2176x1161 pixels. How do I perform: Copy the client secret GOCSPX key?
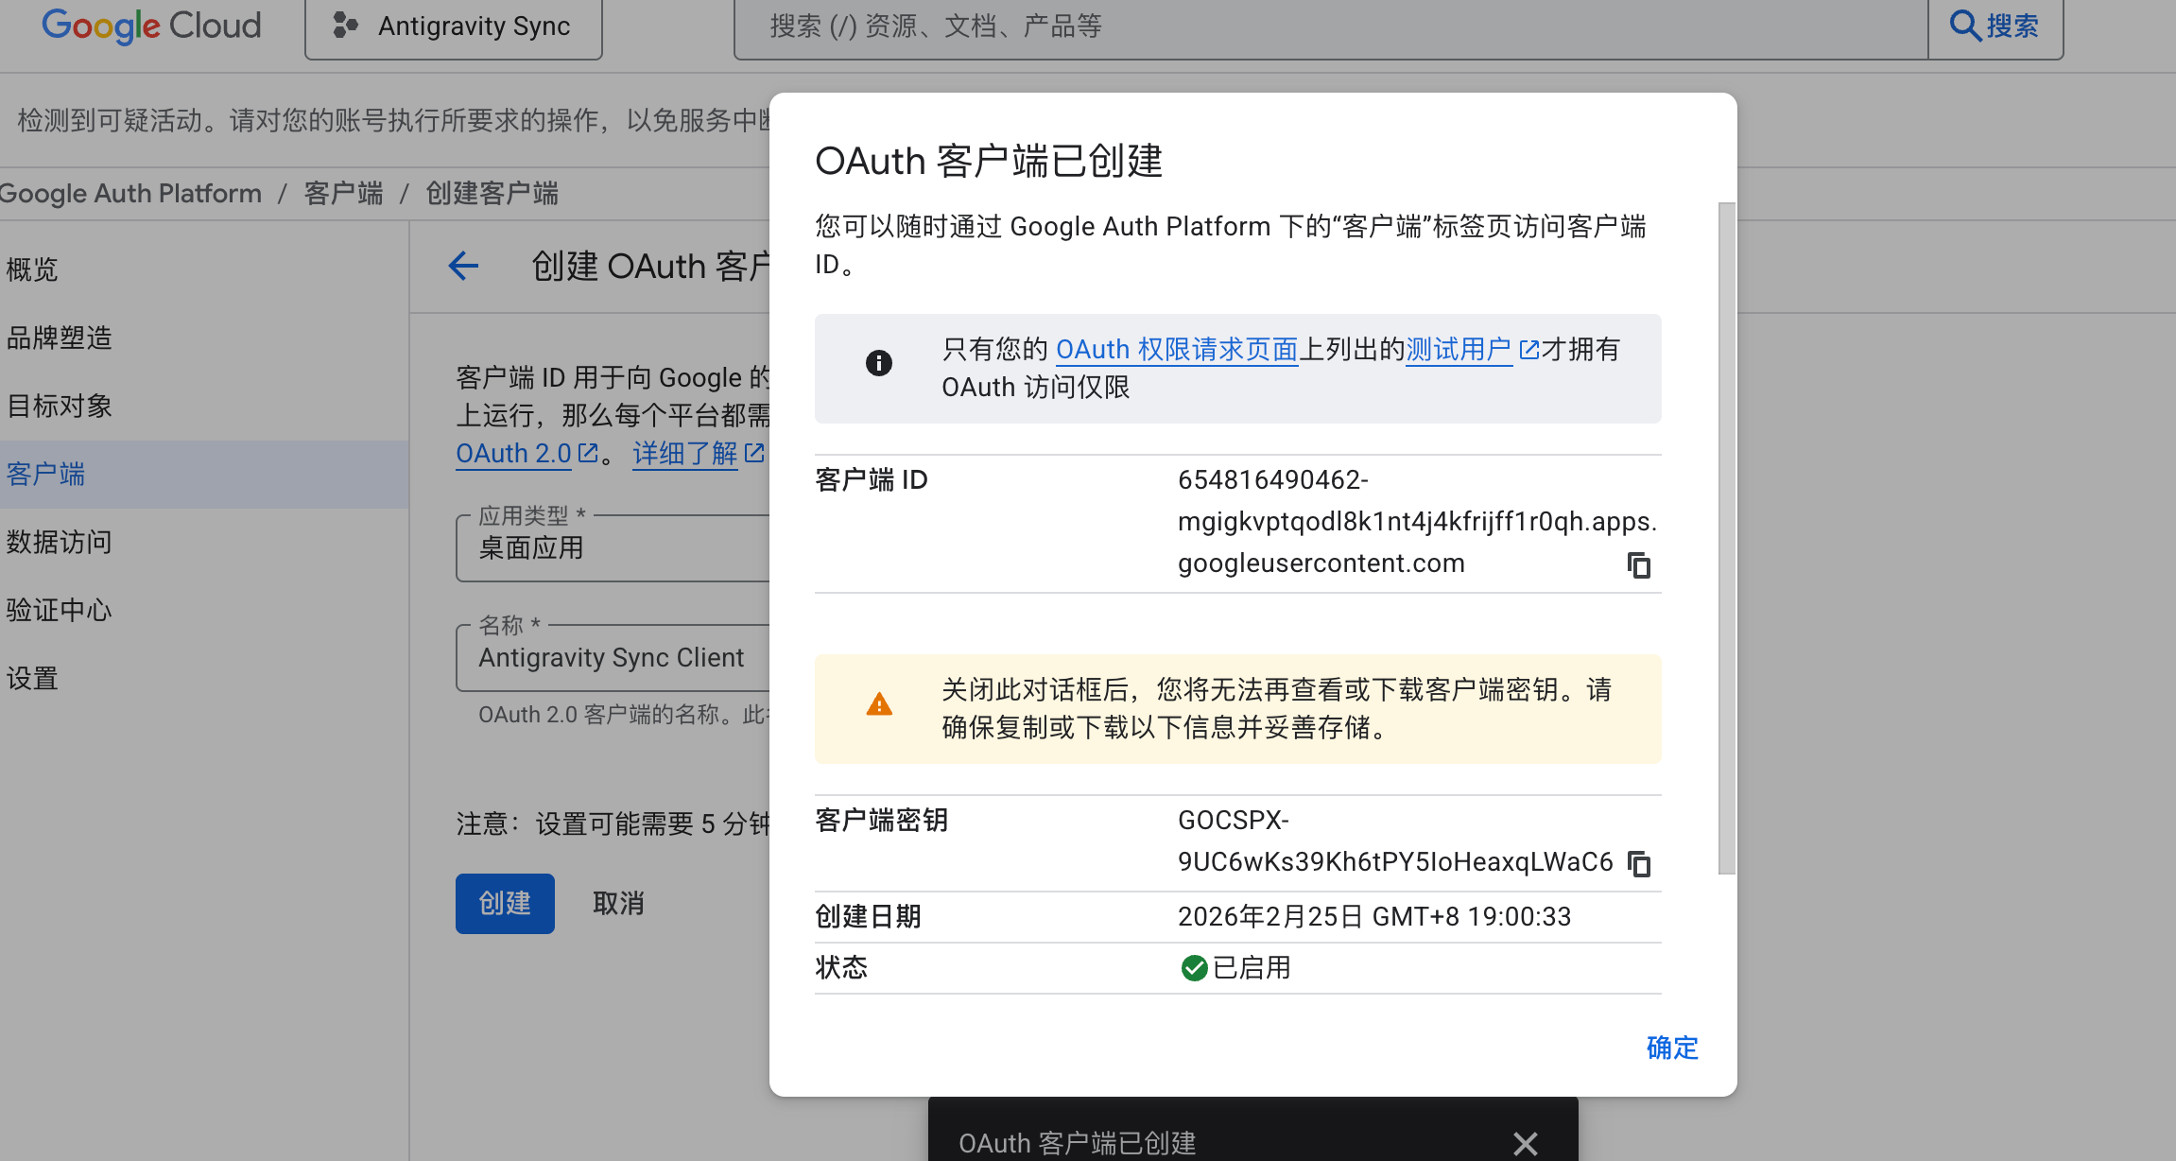coord(1638,863)
